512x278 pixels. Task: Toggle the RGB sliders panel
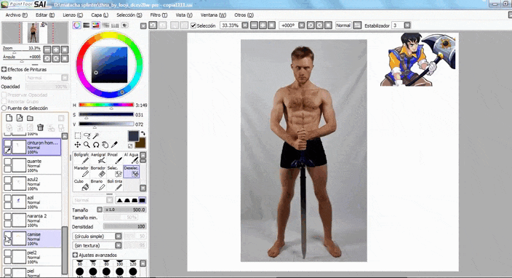[x=87, y=25]
